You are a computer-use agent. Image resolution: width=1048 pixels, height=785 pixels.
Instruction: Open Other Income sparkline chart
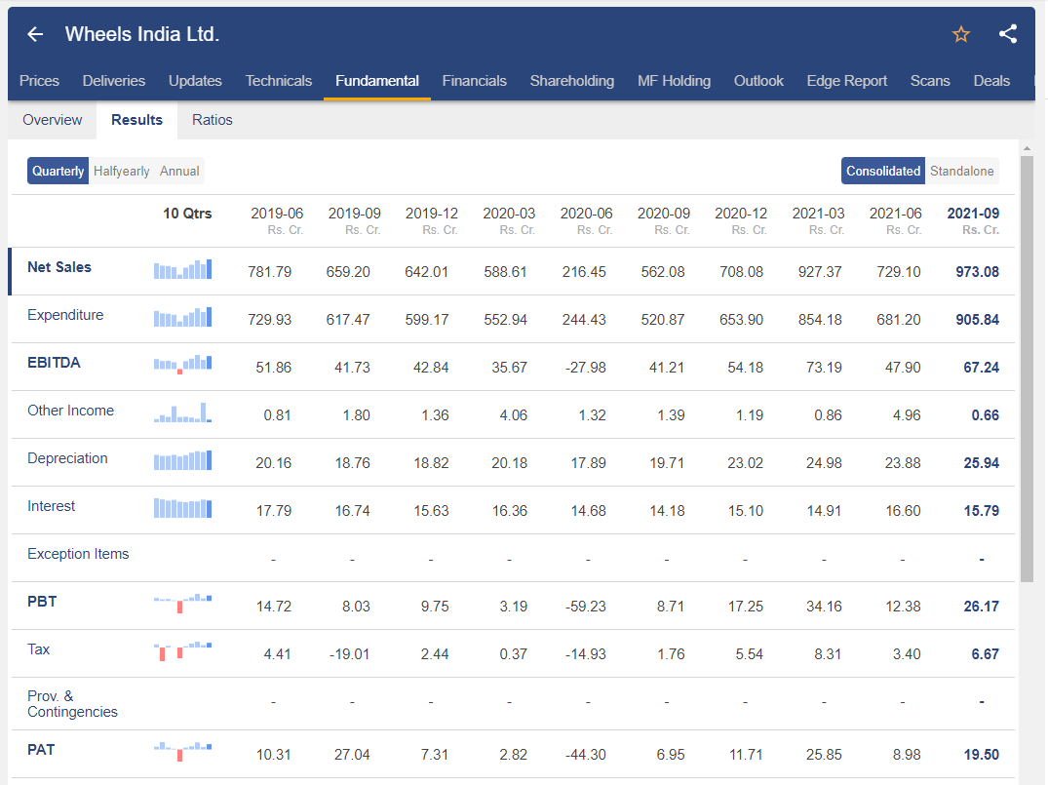click(182, 412)
